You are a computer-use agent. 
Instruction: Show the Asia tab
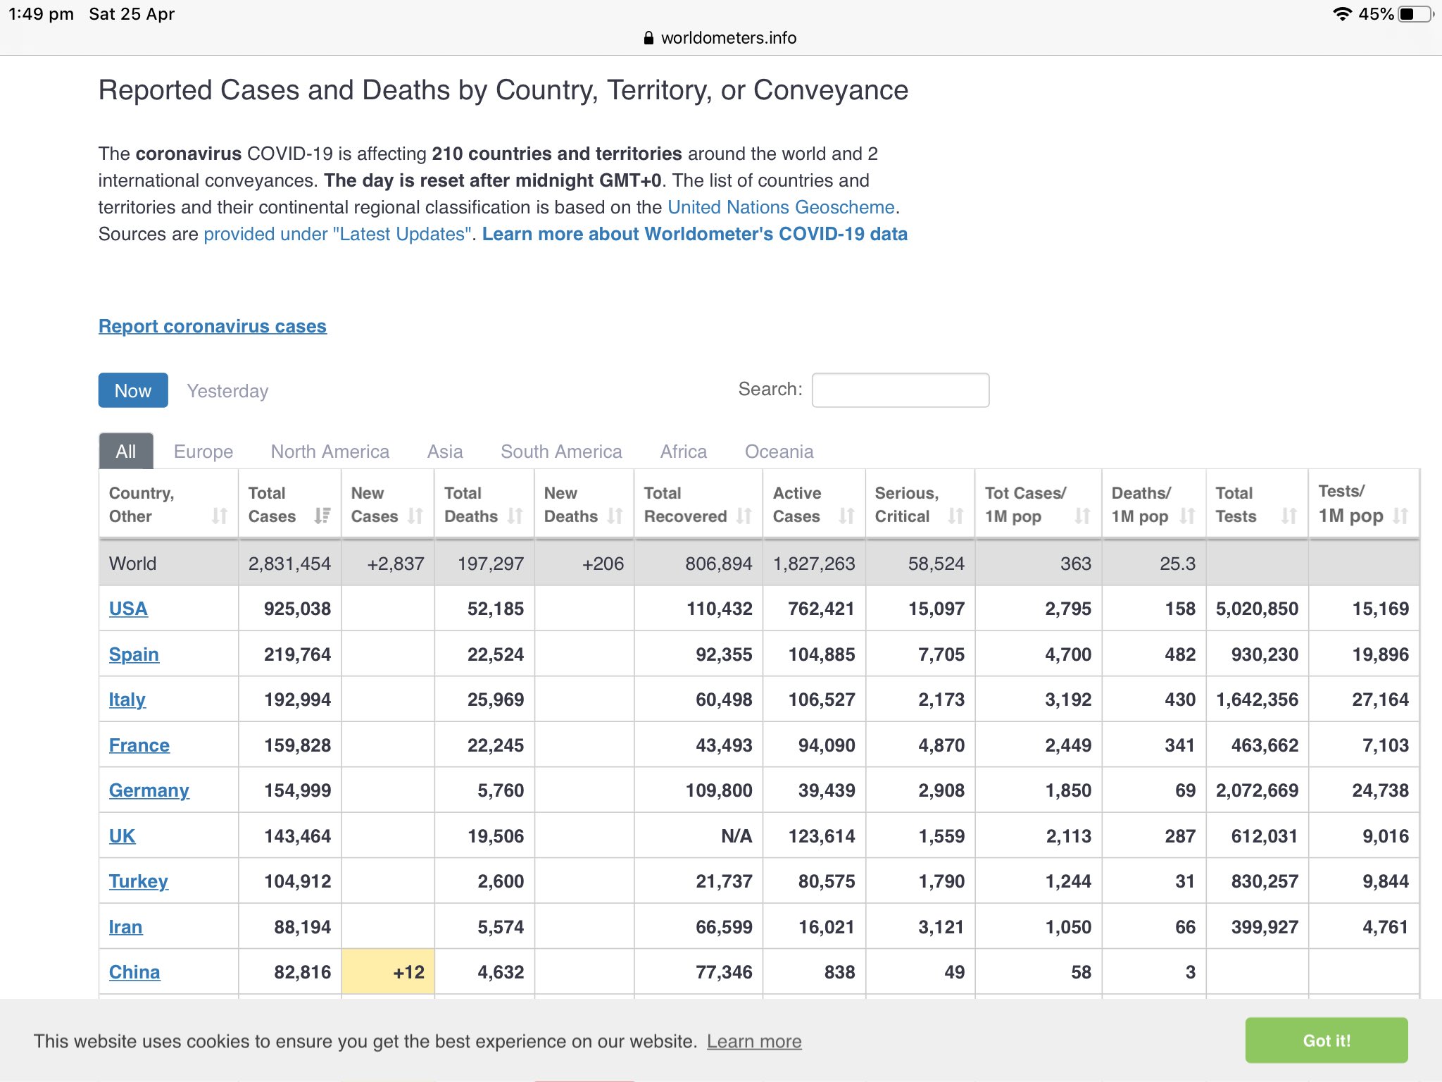[x=445, y=452]
